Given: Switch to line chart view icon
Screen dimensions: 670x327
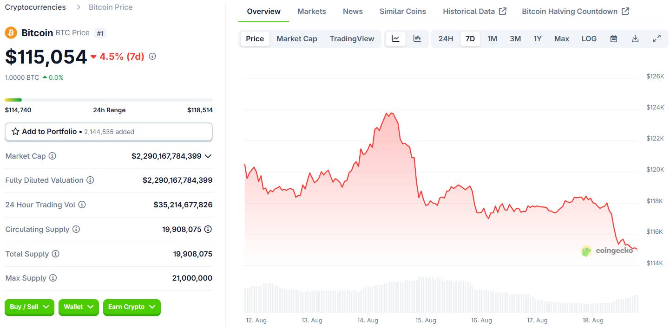Looking at the screenshot, I should point(395,38).
